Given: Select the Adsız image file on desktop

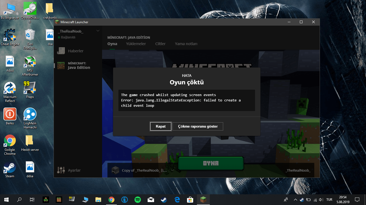Looking at the screenshot, I should (x=10, y=64).
